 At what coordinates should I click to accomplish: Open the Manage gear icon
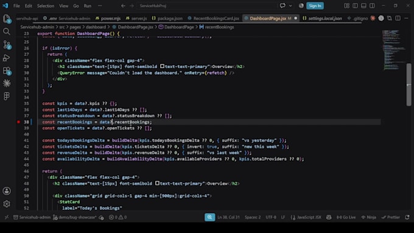(x=7, y=204)
